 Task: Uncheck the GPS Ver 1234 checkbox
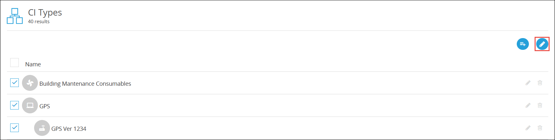tap(15, 128)
